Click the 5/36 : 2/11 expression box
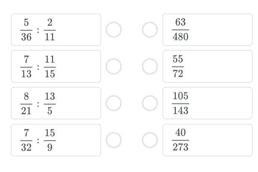The height and width of the screenshot is (172, 258). [56, 30]
